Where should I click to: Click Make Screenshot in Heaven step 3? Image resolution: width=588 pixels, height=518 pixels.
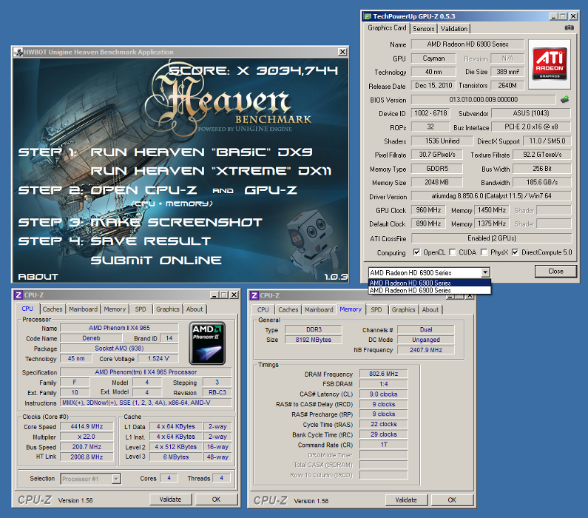(176, 222)
